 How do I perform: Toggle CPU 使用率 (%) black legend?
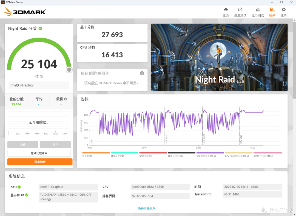click(x=182, y=155)
